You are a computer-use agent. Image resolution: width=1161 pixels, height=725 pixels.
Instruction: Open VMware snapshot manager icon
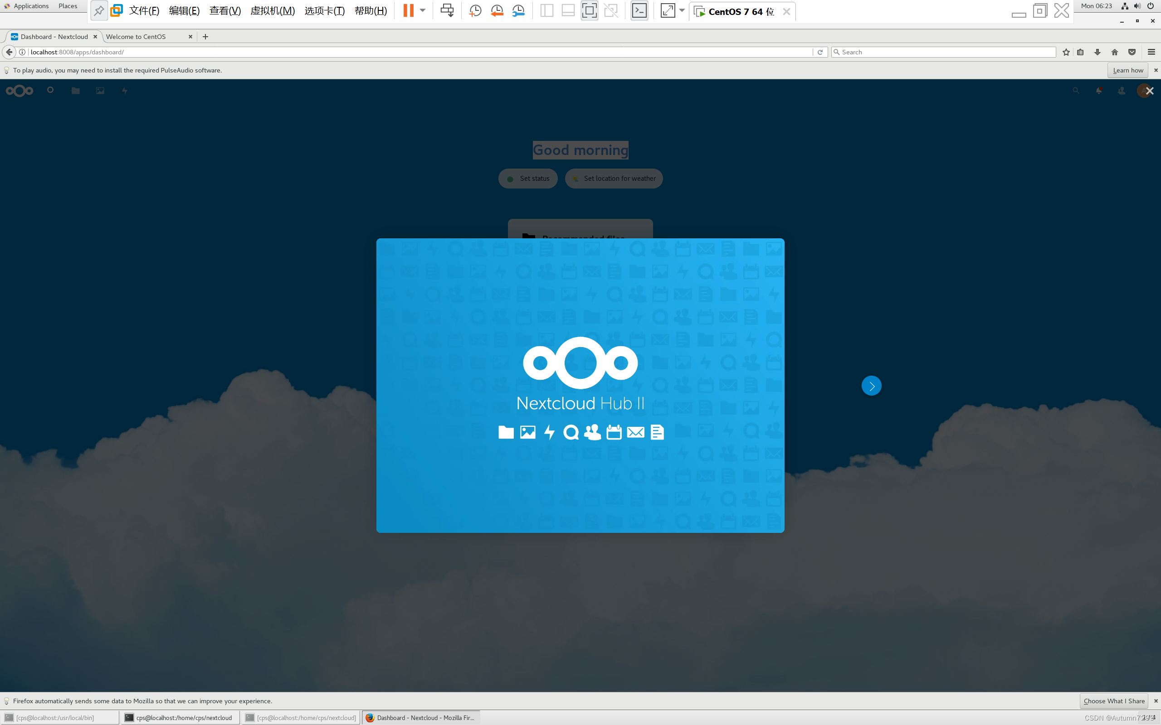518,10
